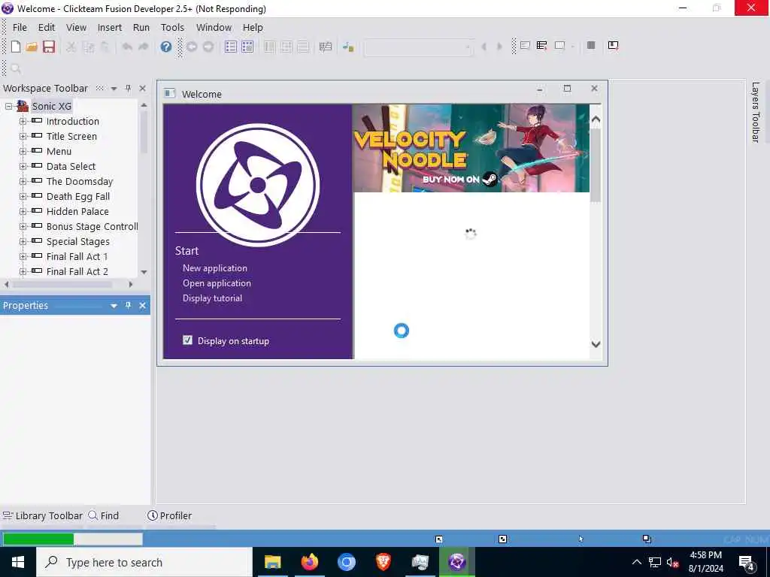
Task: Open the Insert menu
Action: [x=110, y=28]
